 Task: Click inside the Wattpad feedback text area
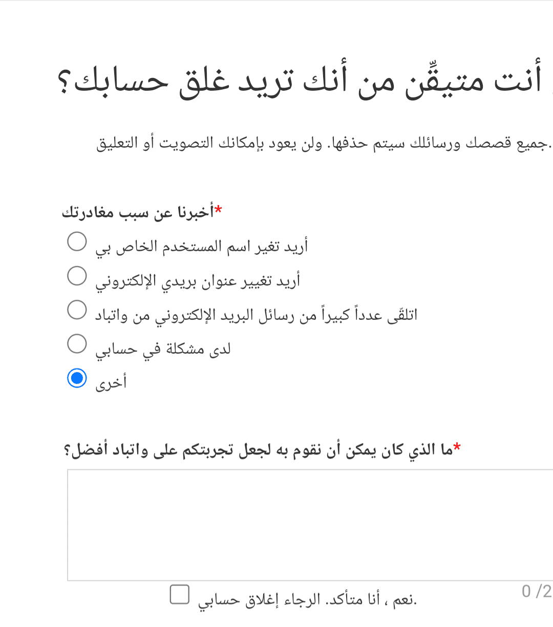pos(310,525)
